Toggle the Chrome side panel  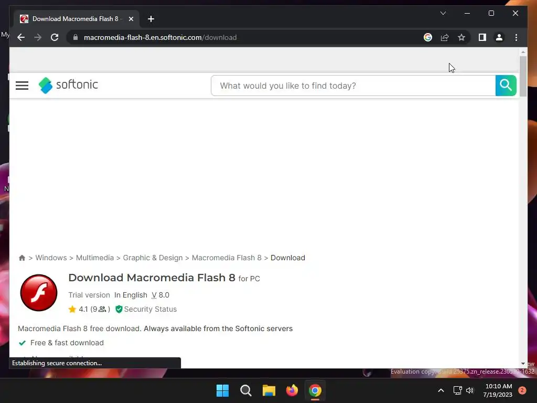point(482,37)
